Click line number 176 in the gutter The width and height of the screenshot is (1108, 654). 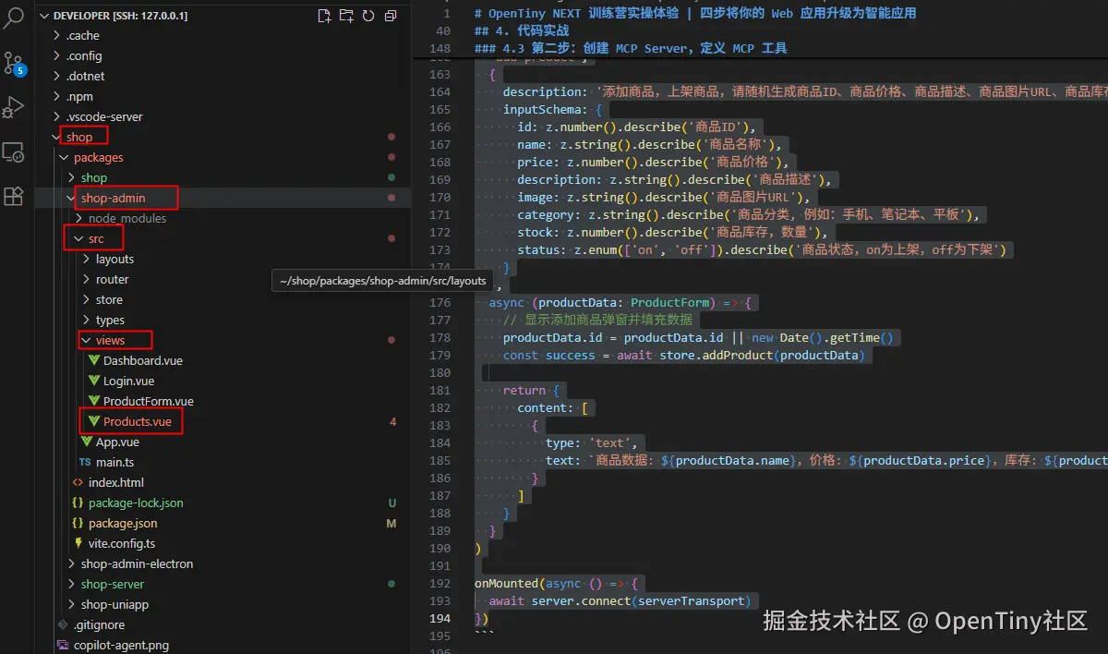[x=440, y=302]
